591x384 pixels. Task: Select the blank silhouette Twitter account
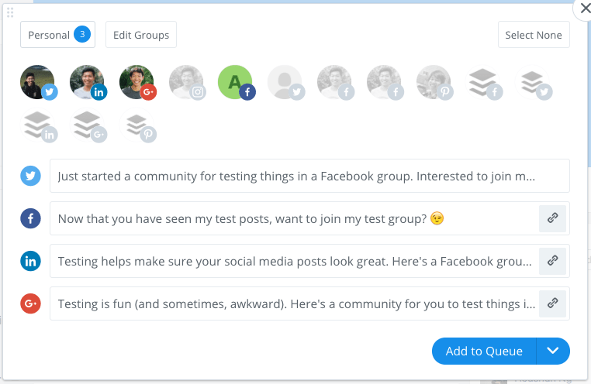[x=285, y=82]
